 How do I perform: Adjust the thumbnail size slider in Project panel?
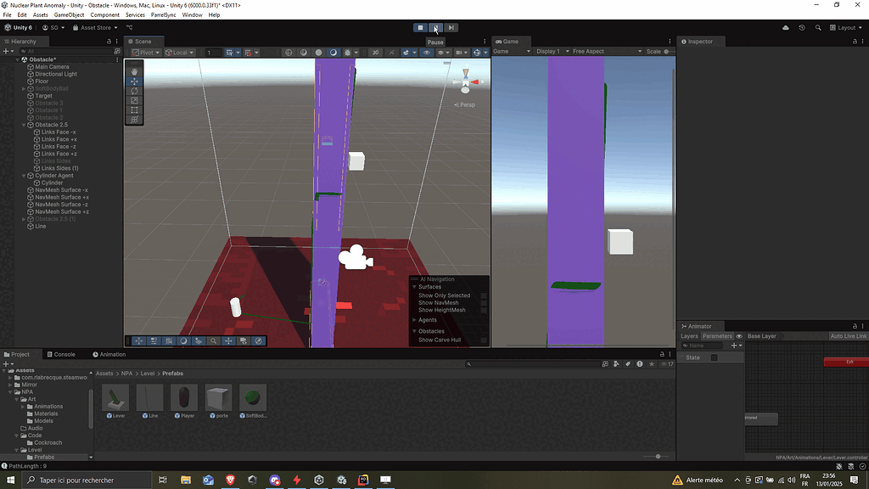point(658,454)
